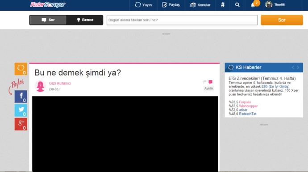Click the grey flag icon near Ayrıntı

tap(205, 82)
